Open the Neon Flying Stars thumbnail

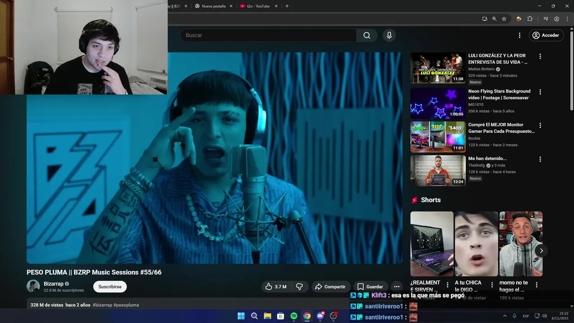tap(438, 103)
